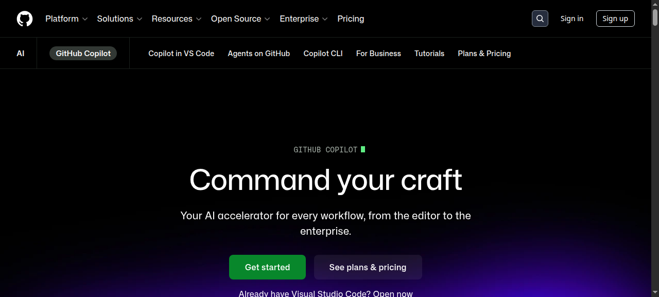
Task: Click the Command your craft heading
Action: [x=326, y=180]
